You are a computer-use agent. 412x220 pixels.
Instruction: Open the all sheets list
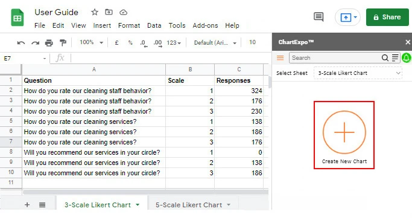(x=42, y=205)
